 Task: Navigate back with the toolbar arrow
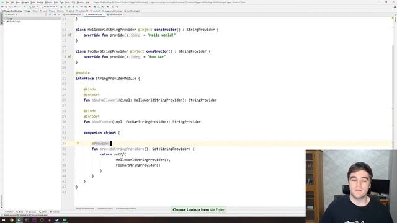16,7
